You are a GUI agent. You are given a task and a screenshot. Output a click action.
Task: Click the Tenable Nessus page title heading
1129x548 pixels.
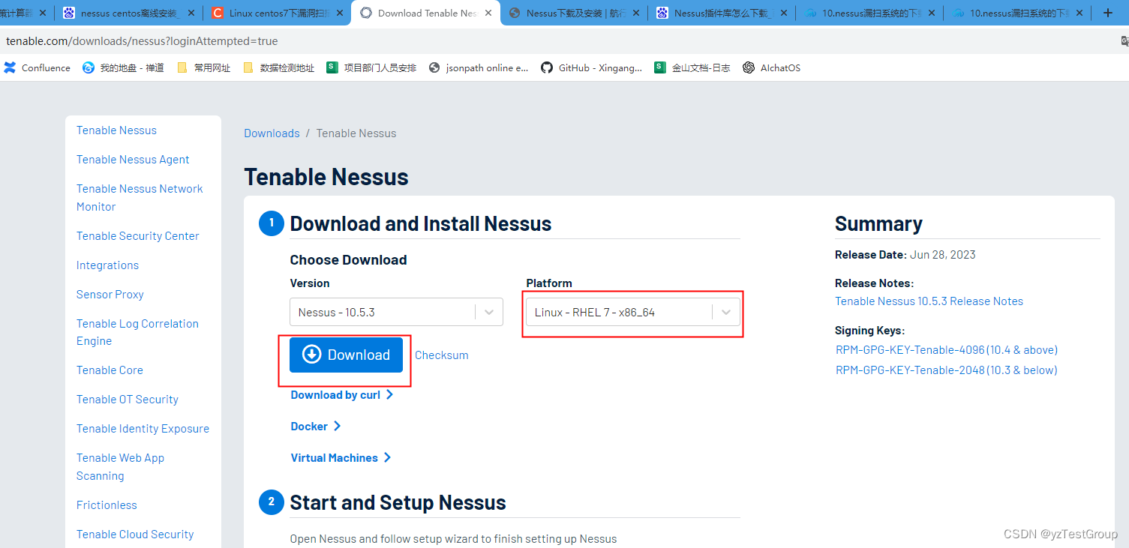coord(326,177)
